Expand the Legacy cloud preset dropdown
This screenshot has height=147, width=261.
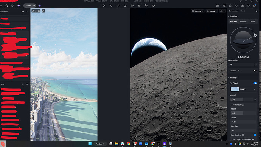tap(243, 89)
